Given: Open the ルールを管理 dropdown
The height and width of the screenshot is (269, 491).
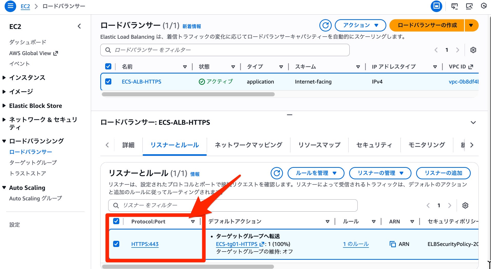Looking at the screenshot, I should pyautogui.click(x=316, y=173).
